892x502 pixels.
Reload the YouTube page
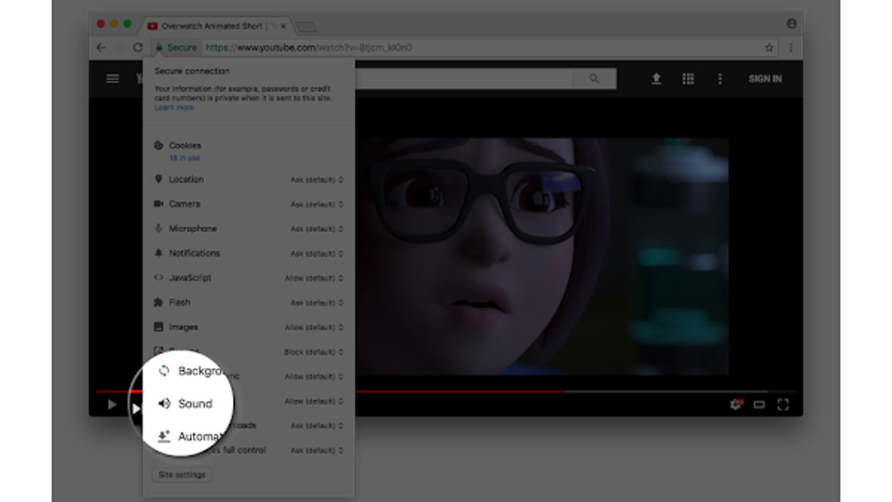point(138,47)
